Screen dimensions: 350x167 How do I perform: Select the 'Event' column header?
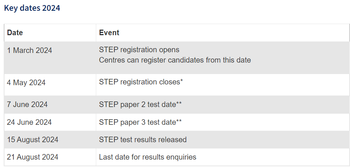109,33
